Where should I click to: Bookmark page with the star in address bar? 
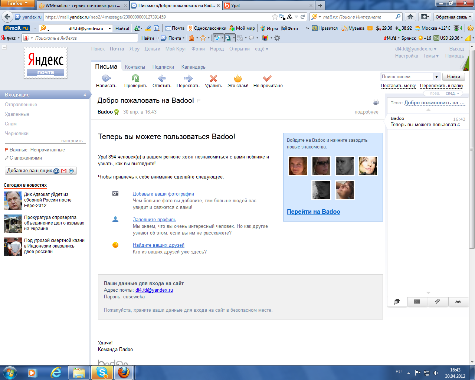point(275,17)
